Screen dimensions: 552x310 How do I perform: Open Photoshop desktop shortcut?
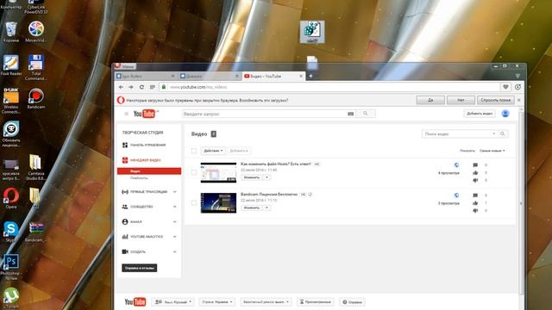11,267
